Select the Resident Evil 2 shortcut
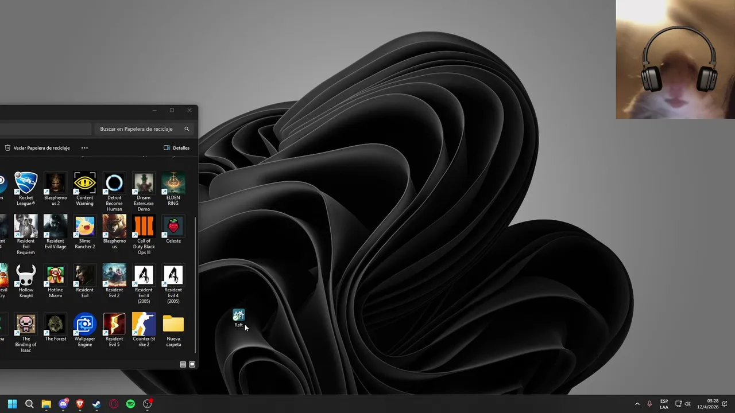This screenshot has height=413, width=735. click(114, 281)
